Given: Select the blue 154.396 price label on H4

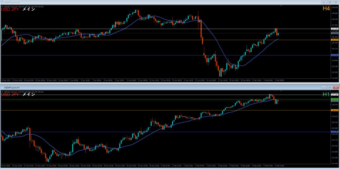Looking at the screenshot, I should 334,55.
